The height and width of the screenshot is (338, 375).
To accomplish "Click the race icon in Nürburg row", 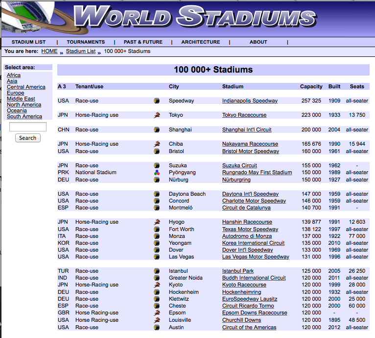I will (x=157, y=180).
